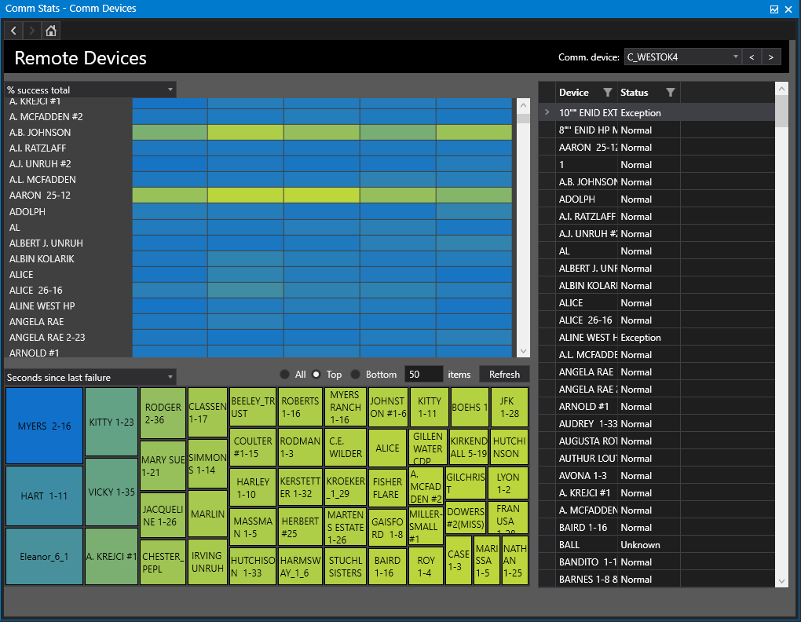Screen dimensions: 801x622
Task: Click the back navigation arrow
Action: [13, 30]
